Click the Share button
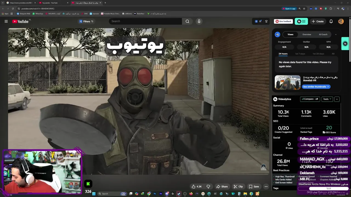The width and height of the screenshot is (351, 197). pos(222,187)
